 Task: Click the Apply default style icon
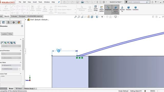[x=2, y=43]
